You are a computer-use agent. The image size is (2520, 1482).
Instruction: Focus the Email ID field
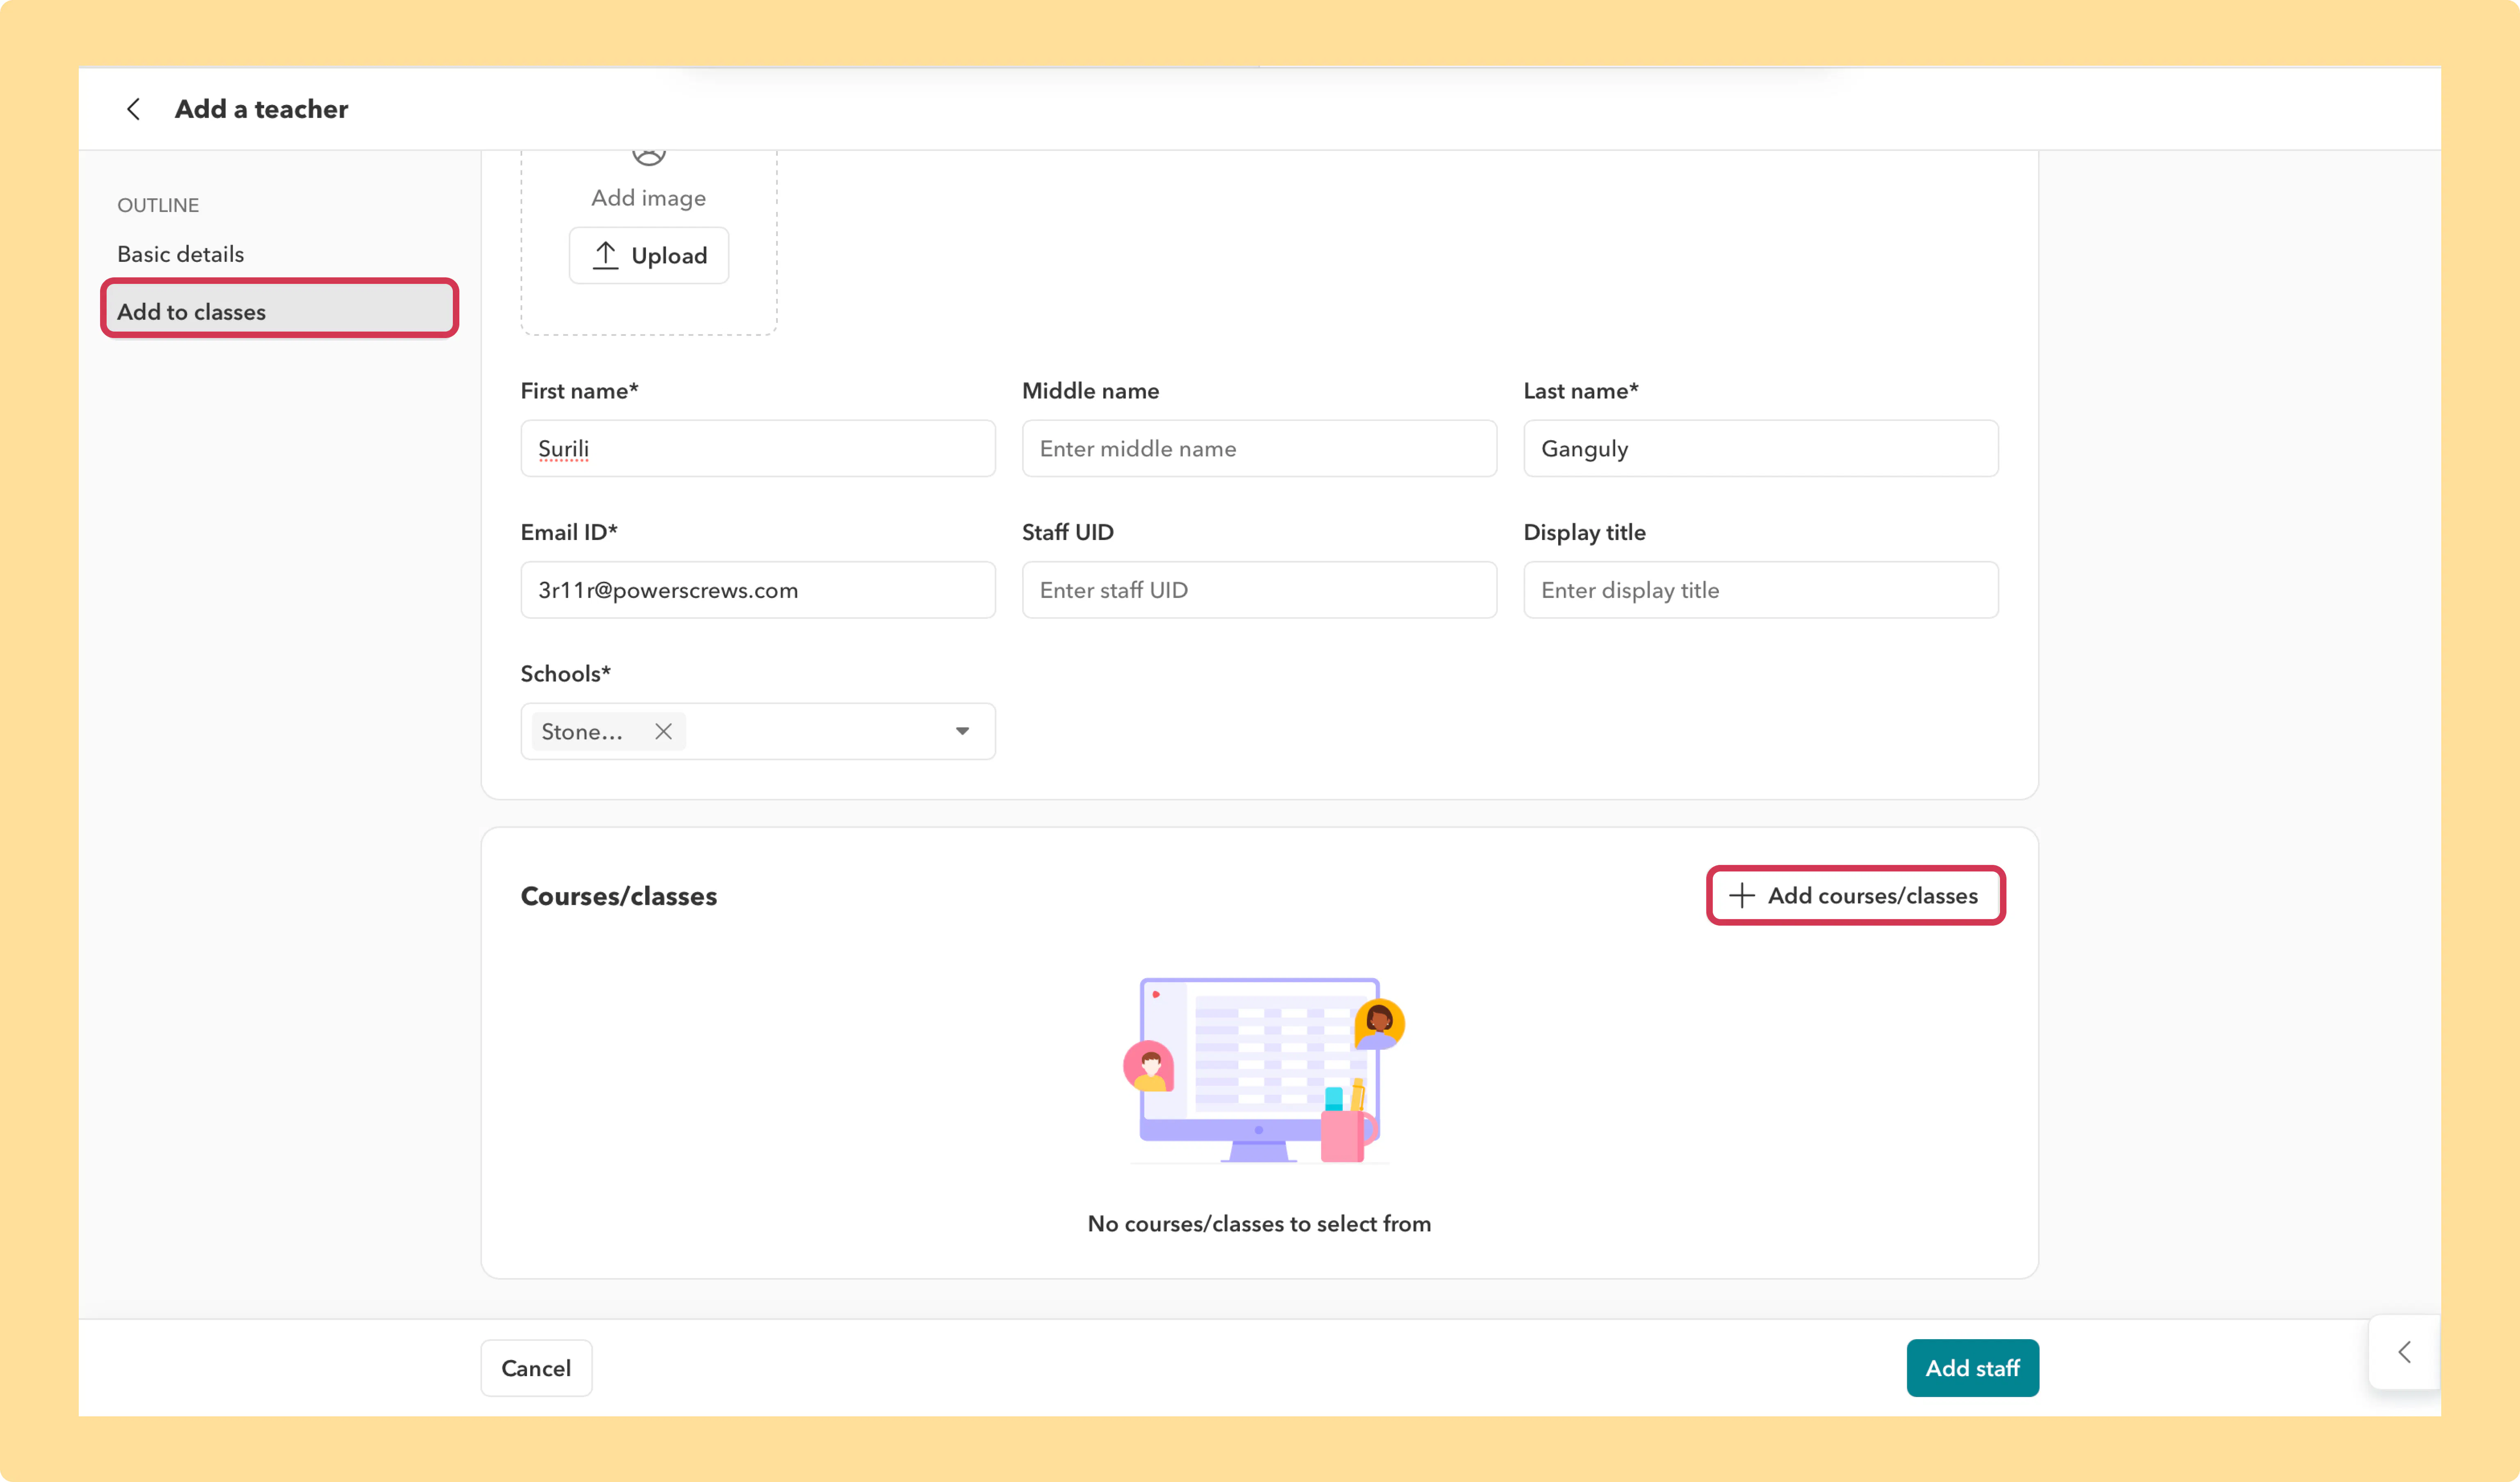coord(758,590)
